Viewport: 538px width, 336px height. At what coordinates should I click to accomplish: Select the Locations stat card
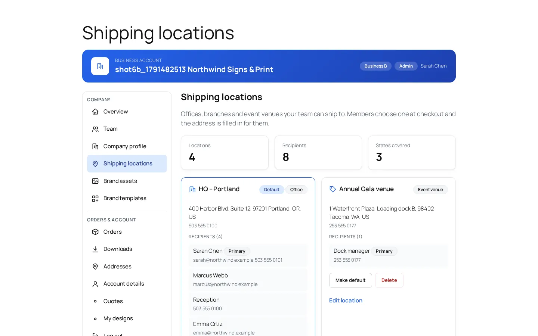tap(225, 153)
